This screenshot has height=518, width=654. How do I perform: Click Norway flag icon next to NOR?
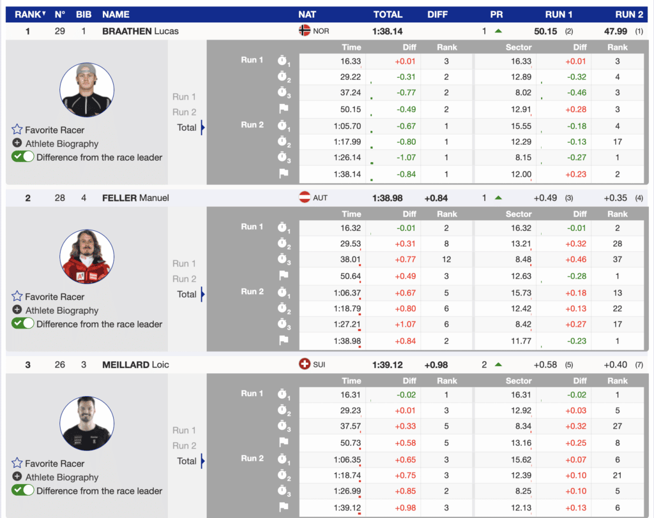[305, 31]
